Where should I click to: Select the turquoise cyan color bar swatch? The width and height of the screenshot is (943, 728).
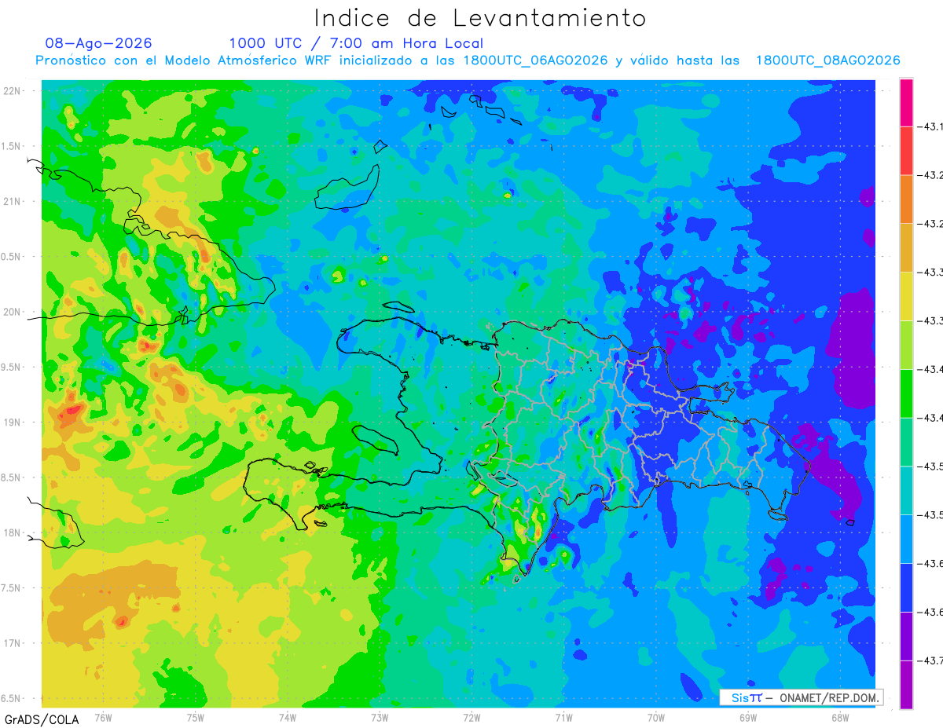tap(906, 490)
